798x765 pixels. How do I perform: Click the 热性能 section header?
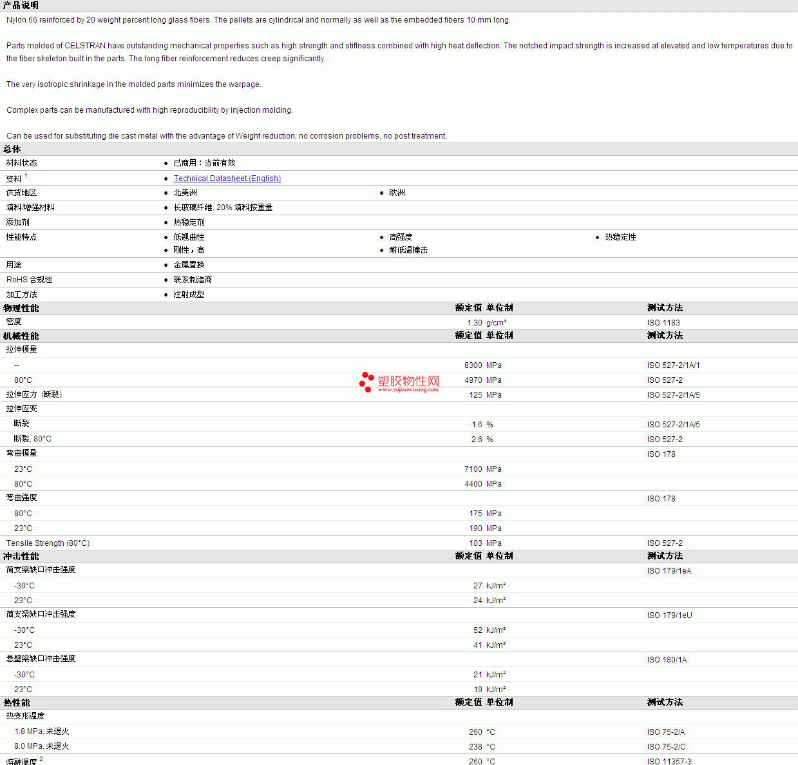(17, 703)
